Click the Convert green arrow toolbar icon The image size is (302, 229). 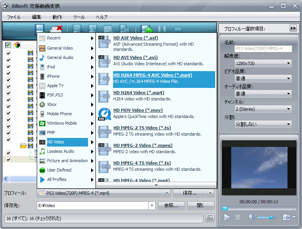(x=147, y=29)
